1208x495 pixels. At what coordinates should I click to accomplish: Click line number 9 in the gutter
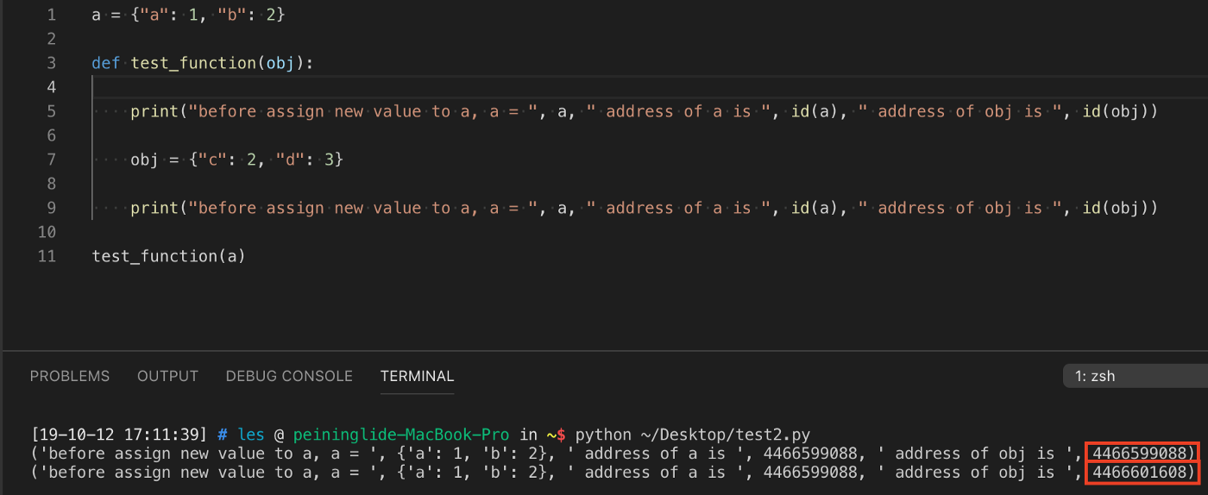pyautogui.click(x=51, y=208)
